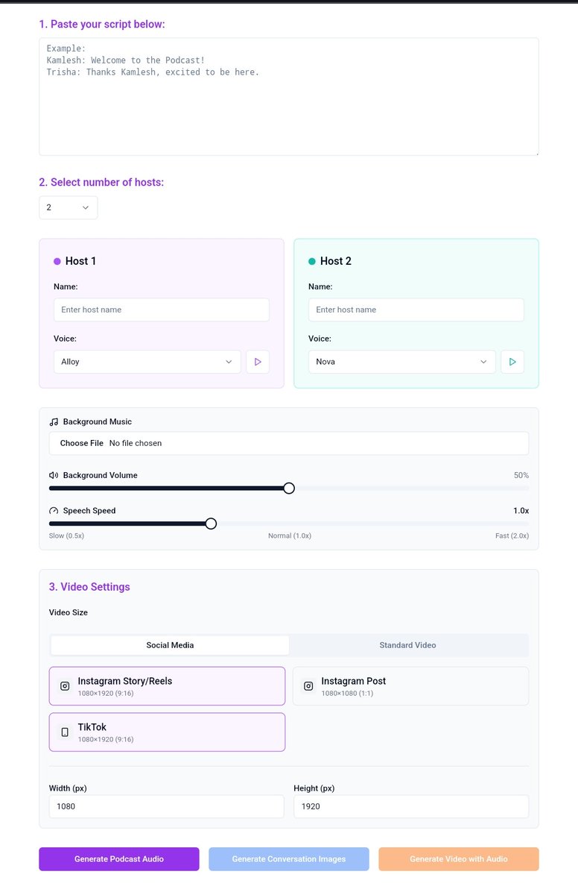Click the 'Fast (2.0x)' speed label
The image size is (578, 895).
512,536
